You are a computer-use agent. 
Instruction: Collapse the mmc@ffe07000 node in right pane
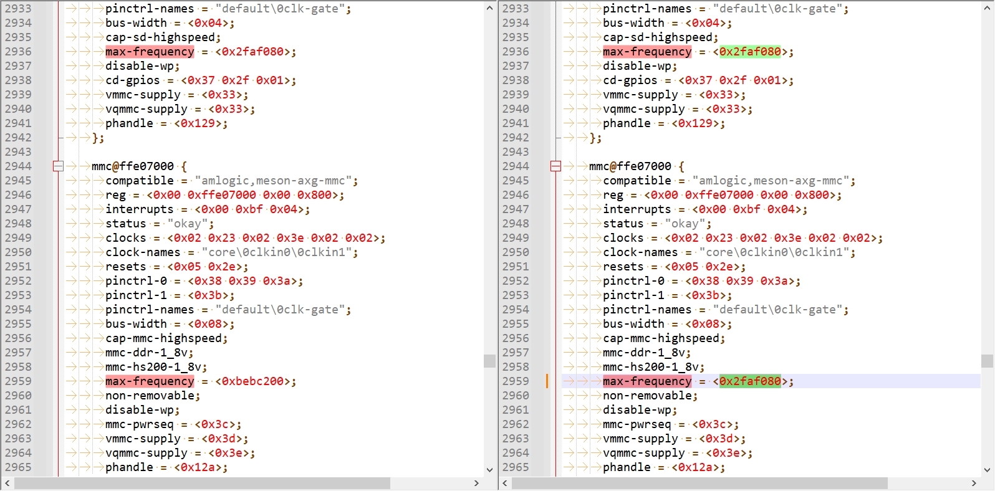coord(555,166)
